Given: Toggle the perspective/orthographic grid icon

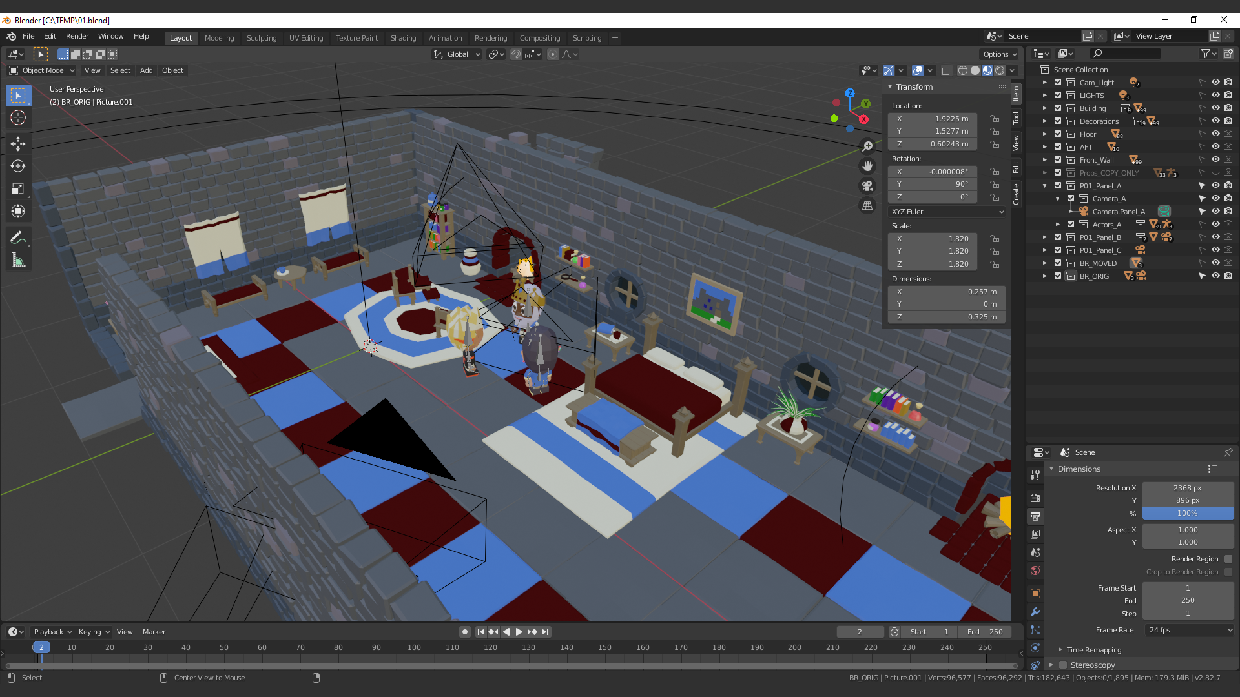Looking at the screenshot, I should pyautogui.click(x=867, y=206).
